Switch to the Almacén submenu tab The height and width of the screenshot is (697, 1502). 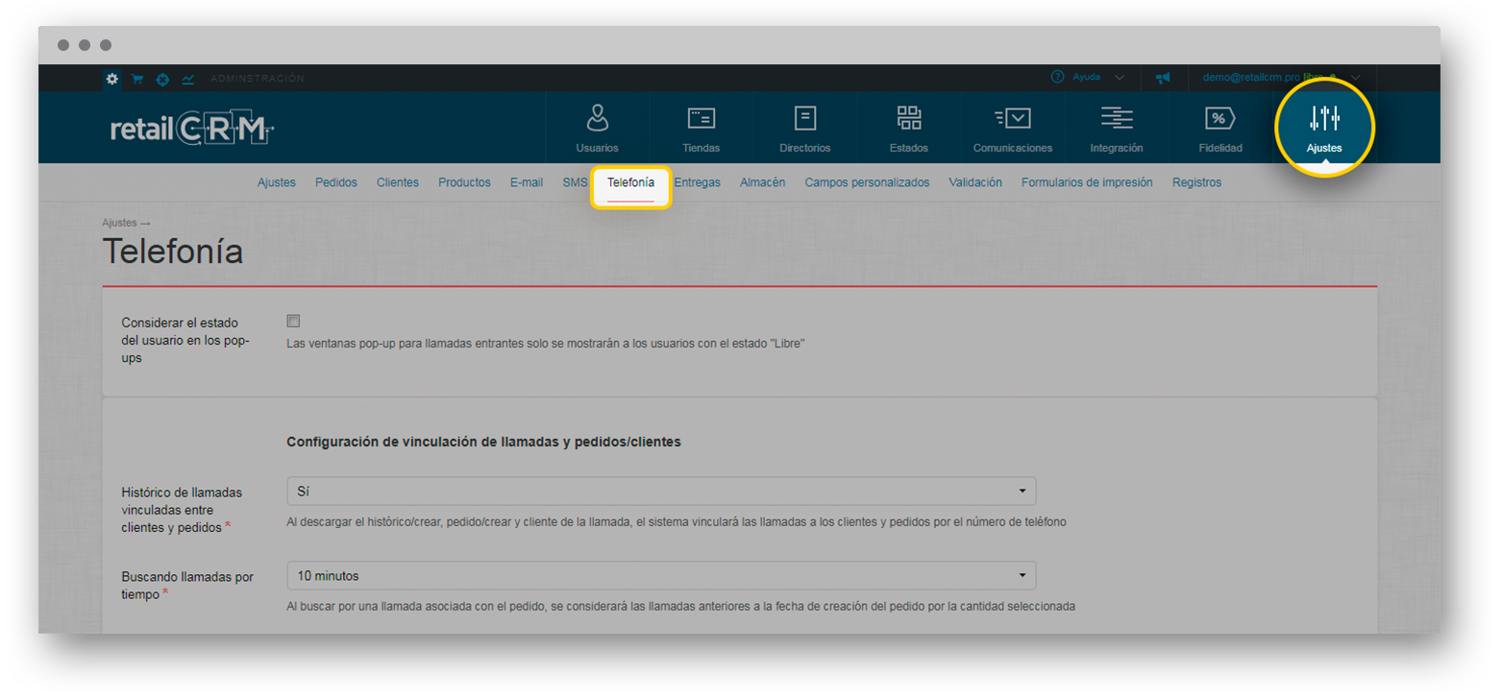pyautogui.click(x=763, y=182)
